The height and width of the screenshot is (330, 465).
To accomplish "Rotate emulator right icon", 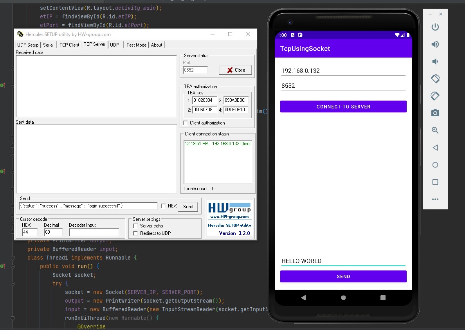I will click(x=435, y=96).
